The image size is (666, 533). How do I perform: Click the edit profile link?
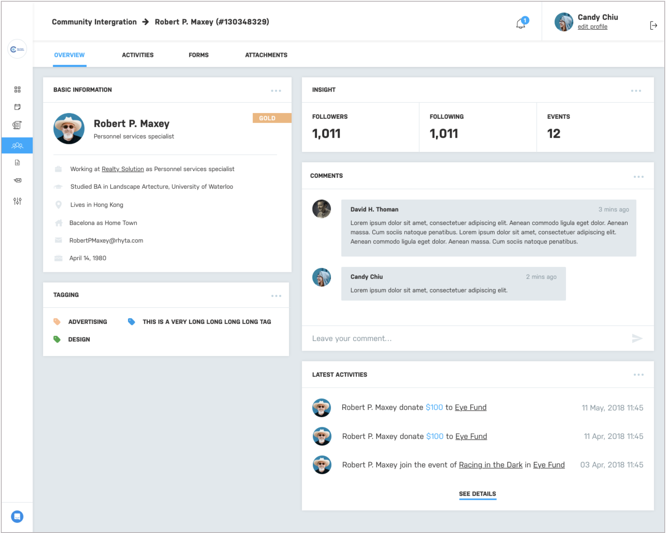tap(592, 27)
